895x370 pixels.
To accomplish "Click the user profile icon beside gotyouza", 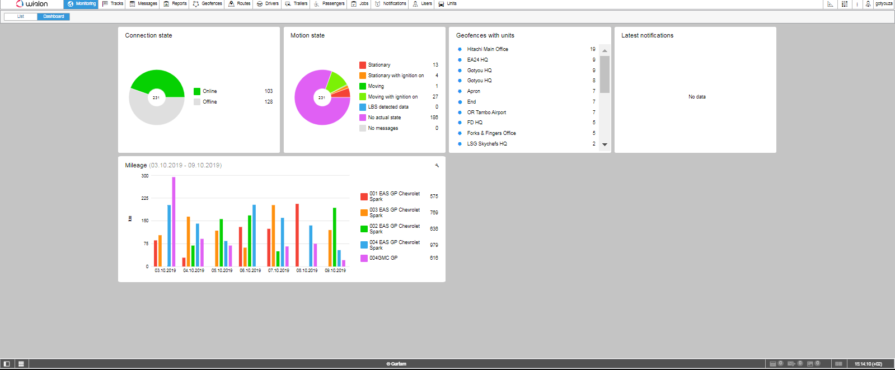I will [x=868, y=4].
